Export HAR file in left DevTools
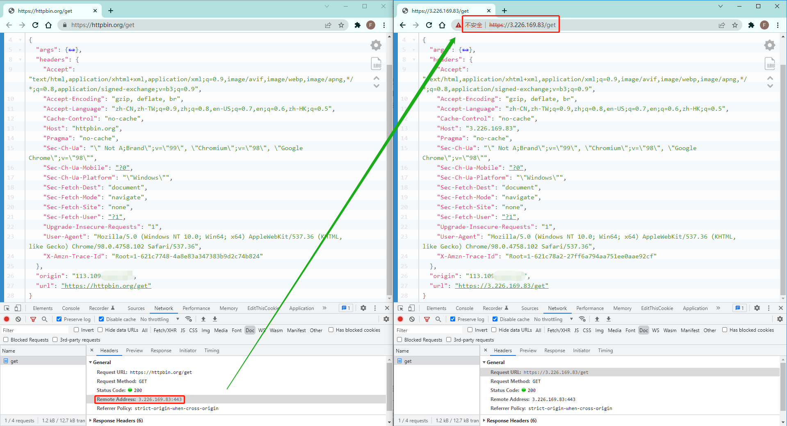Image resolution: width=787 pixels, height=426 pixels. pyautogui.click(x=215, y=319)
